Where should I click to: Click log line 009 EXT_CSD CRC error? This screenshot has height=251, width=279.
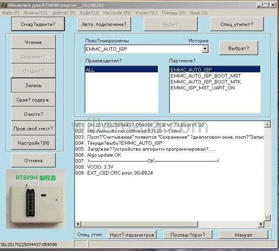coord(114,173)
